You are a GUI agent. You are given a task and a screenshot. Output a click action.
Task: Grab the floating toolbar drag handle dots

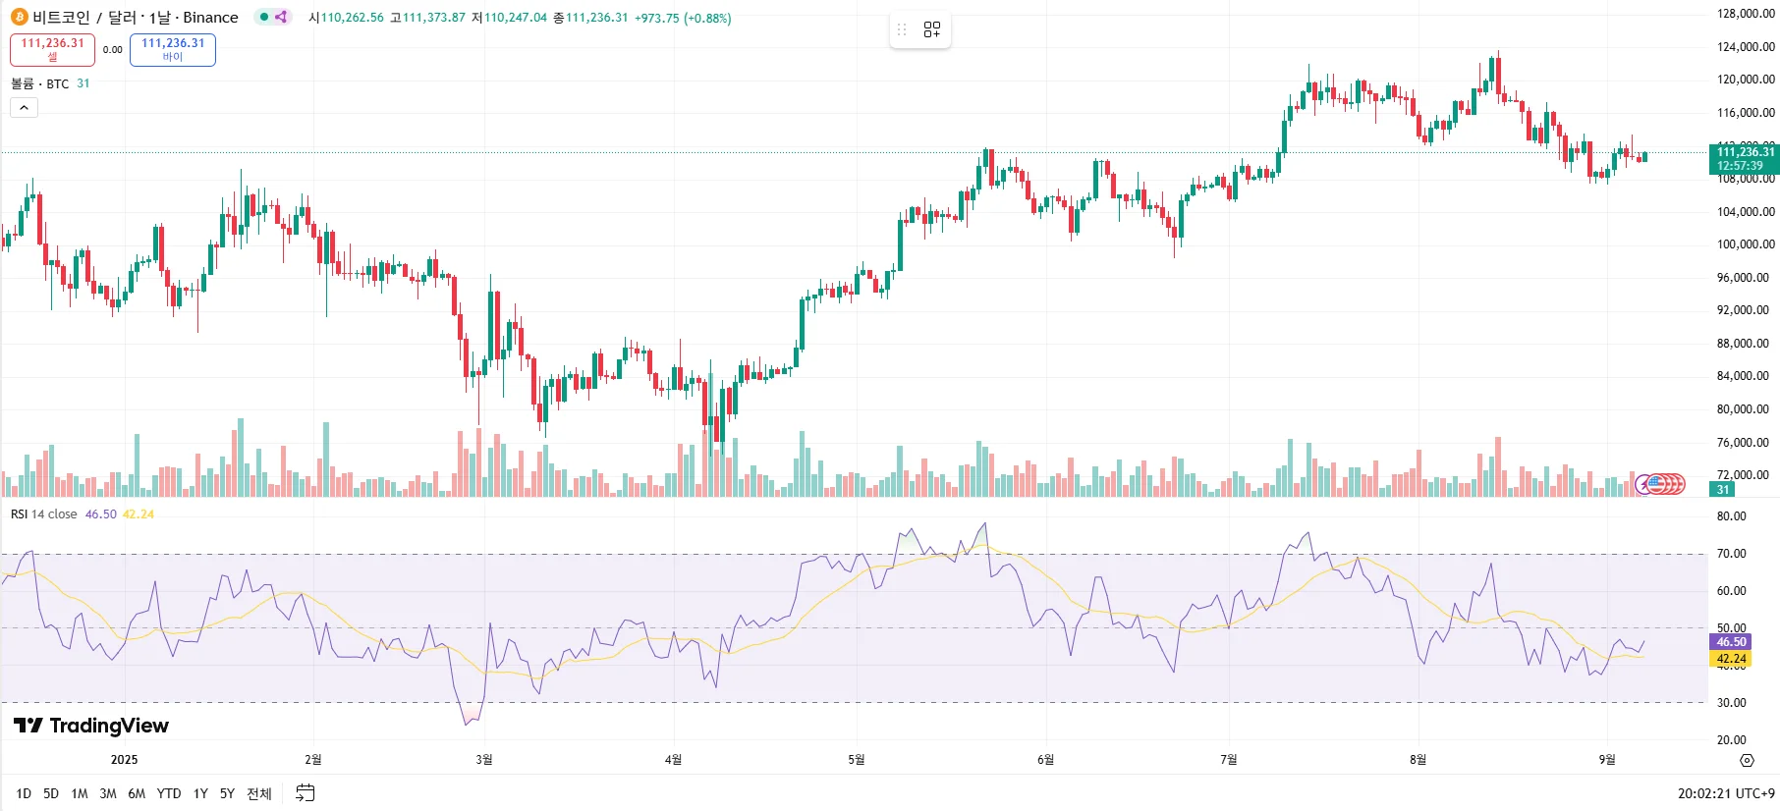[902, 29]
